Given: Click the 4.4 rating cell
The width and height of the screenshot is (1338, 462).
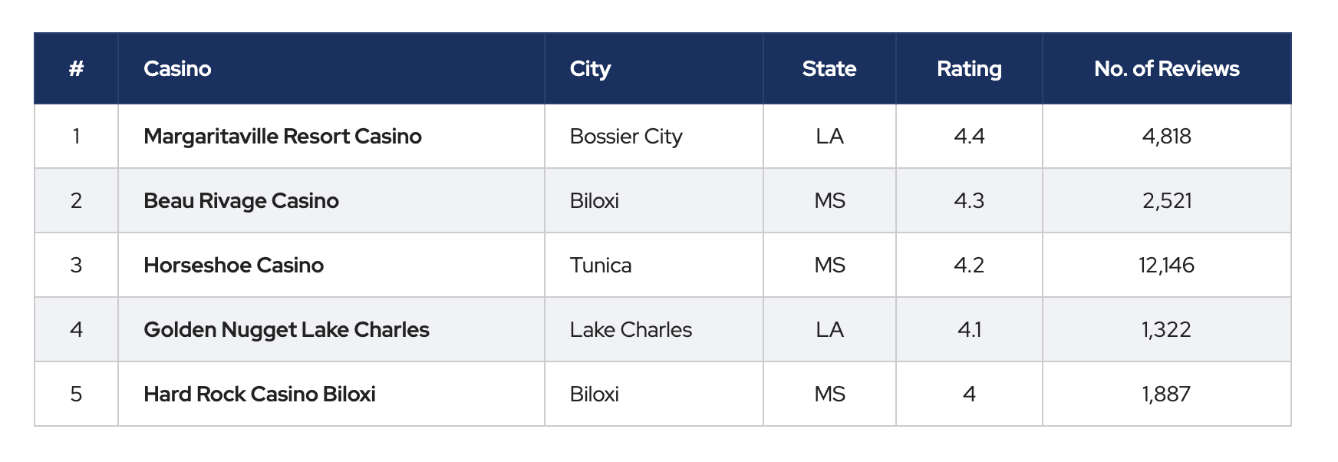Looking at the screenshot, I should coord(969,137).
